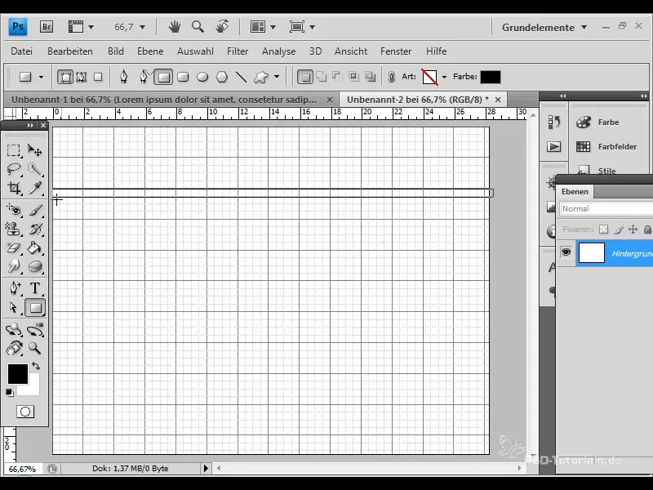Select the Magic Wand tool
This screenshot has height=490, width=653.
point(35,169)
